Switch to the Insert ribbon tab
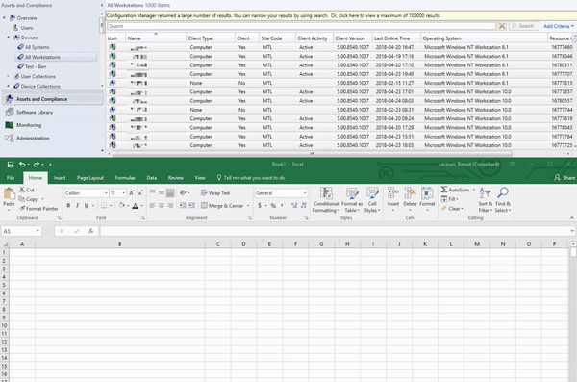Image resolution: width=577 pixels, height=382 pixels. coord(60,178)
